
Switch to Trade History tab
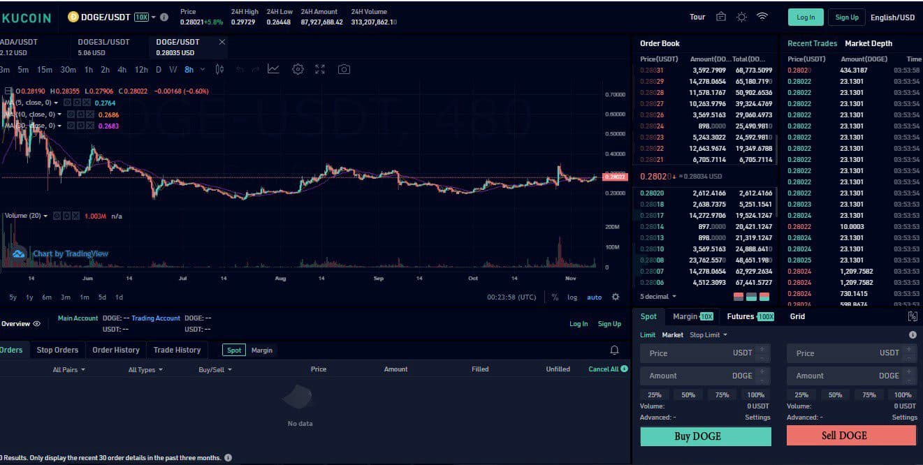[x=177, y=350]
